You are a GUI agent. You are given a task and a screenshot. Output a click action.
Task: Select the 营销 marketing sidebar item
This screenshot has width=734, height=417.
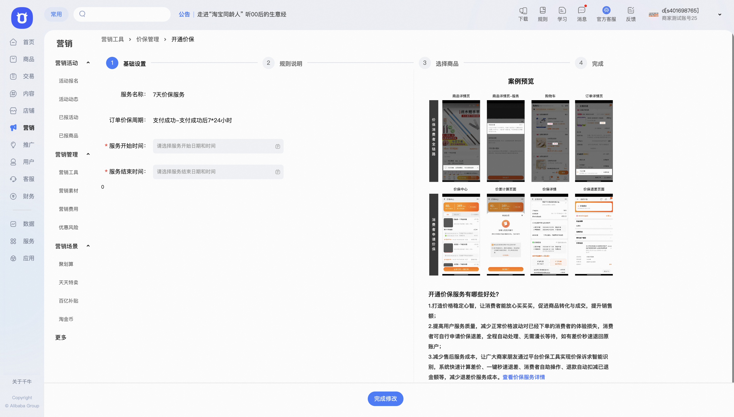22,128
